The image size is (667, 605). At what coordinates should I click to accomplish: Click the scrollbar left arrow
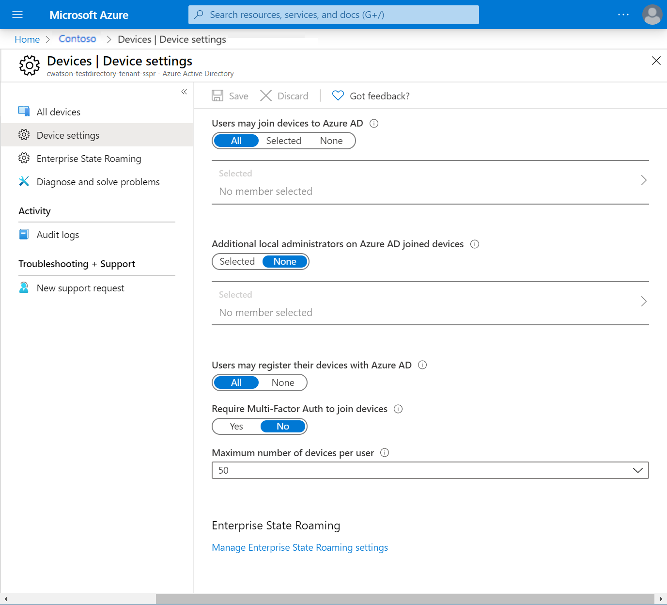[x=5, y=599]
